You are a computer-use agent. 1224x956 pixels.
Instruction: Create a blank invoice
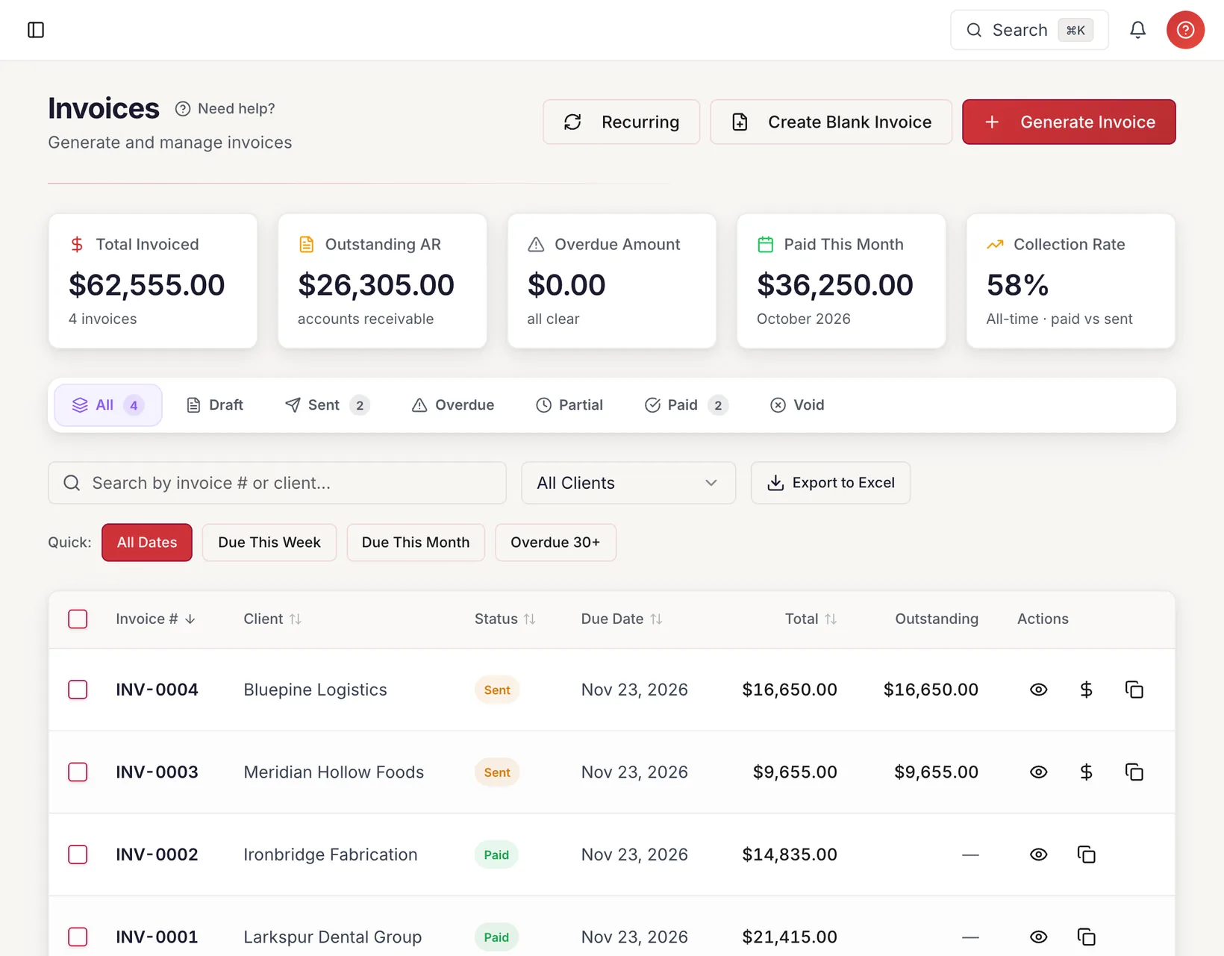coord(831,122)
